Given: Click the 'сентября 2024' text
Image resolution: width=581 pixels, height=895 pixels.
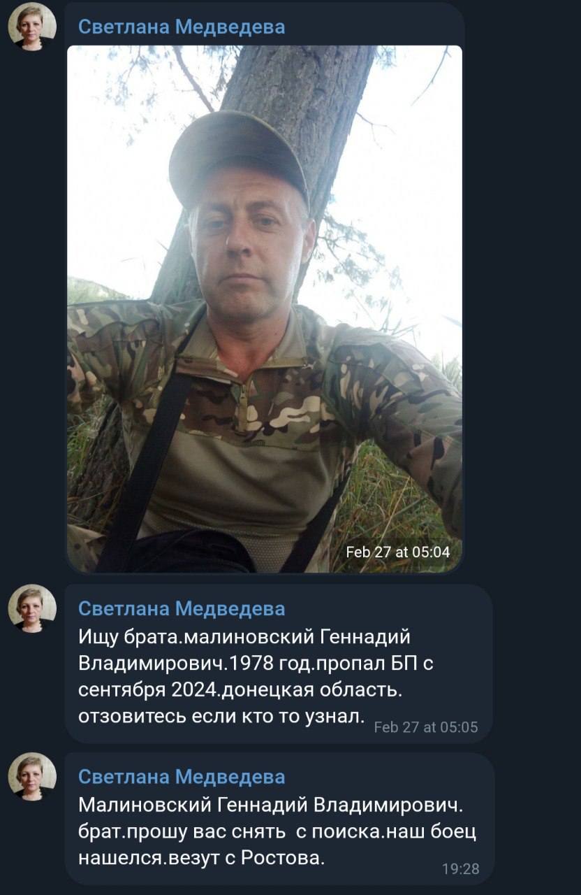Looking at the screenshot, I should tap(131, 689).
